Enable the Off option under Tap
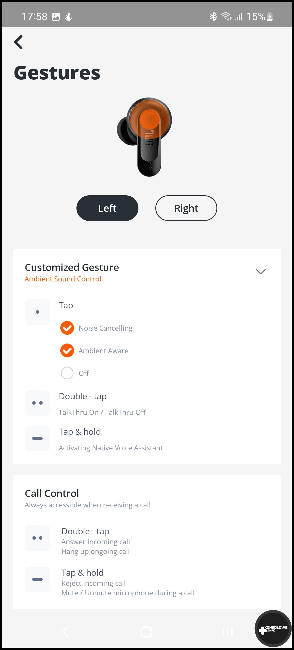This screenshot has width=294, height=650. pyautogui.click(x=67, y=373)
